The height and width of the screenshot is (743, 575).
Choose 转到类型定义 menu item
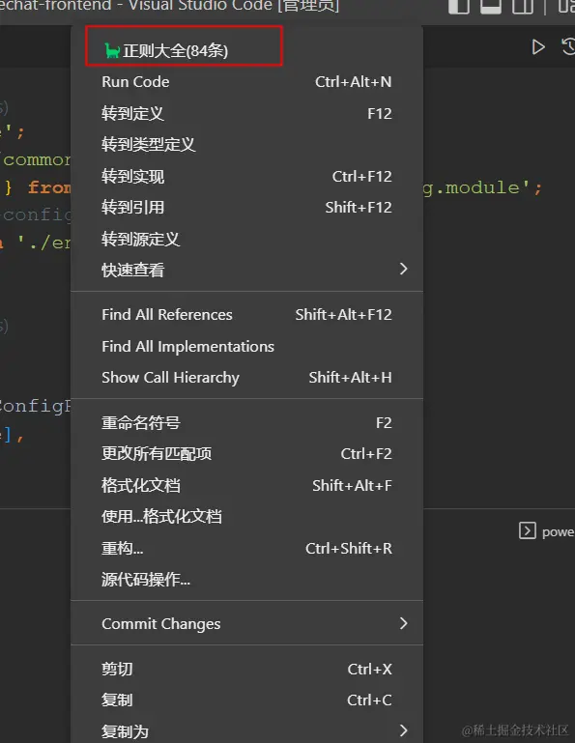(246, 145)
